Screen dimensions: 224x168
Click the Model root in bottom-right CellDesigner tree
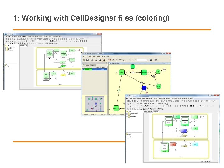point(129,111)
